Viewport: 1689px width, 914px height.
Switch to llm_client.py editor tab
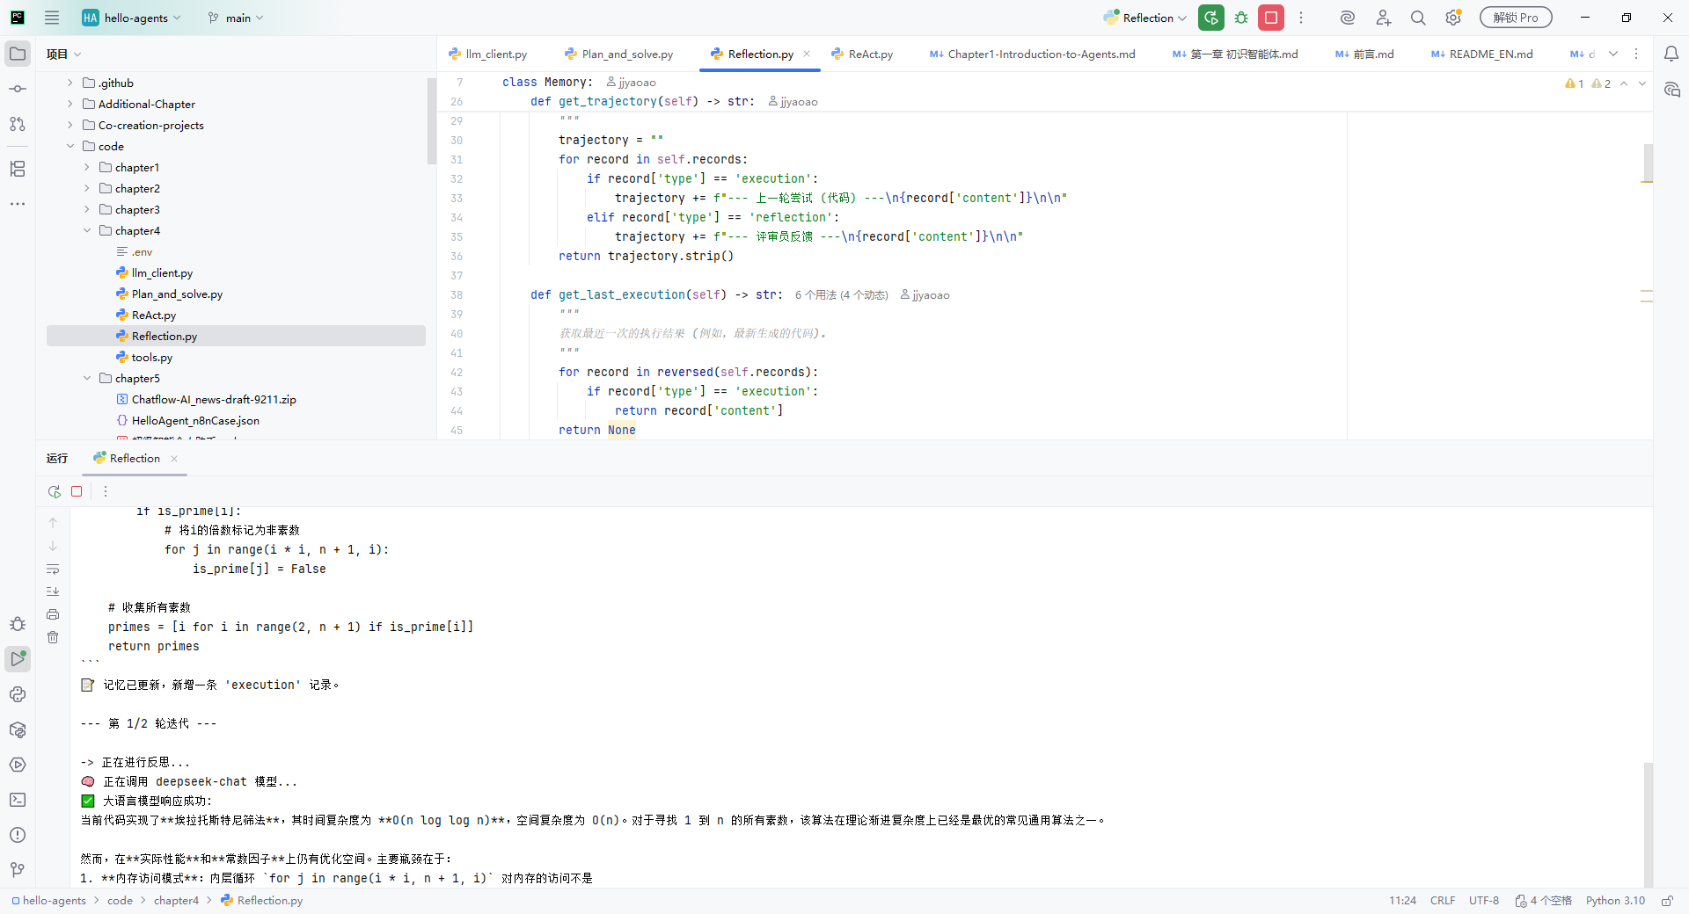coord(488,54)
